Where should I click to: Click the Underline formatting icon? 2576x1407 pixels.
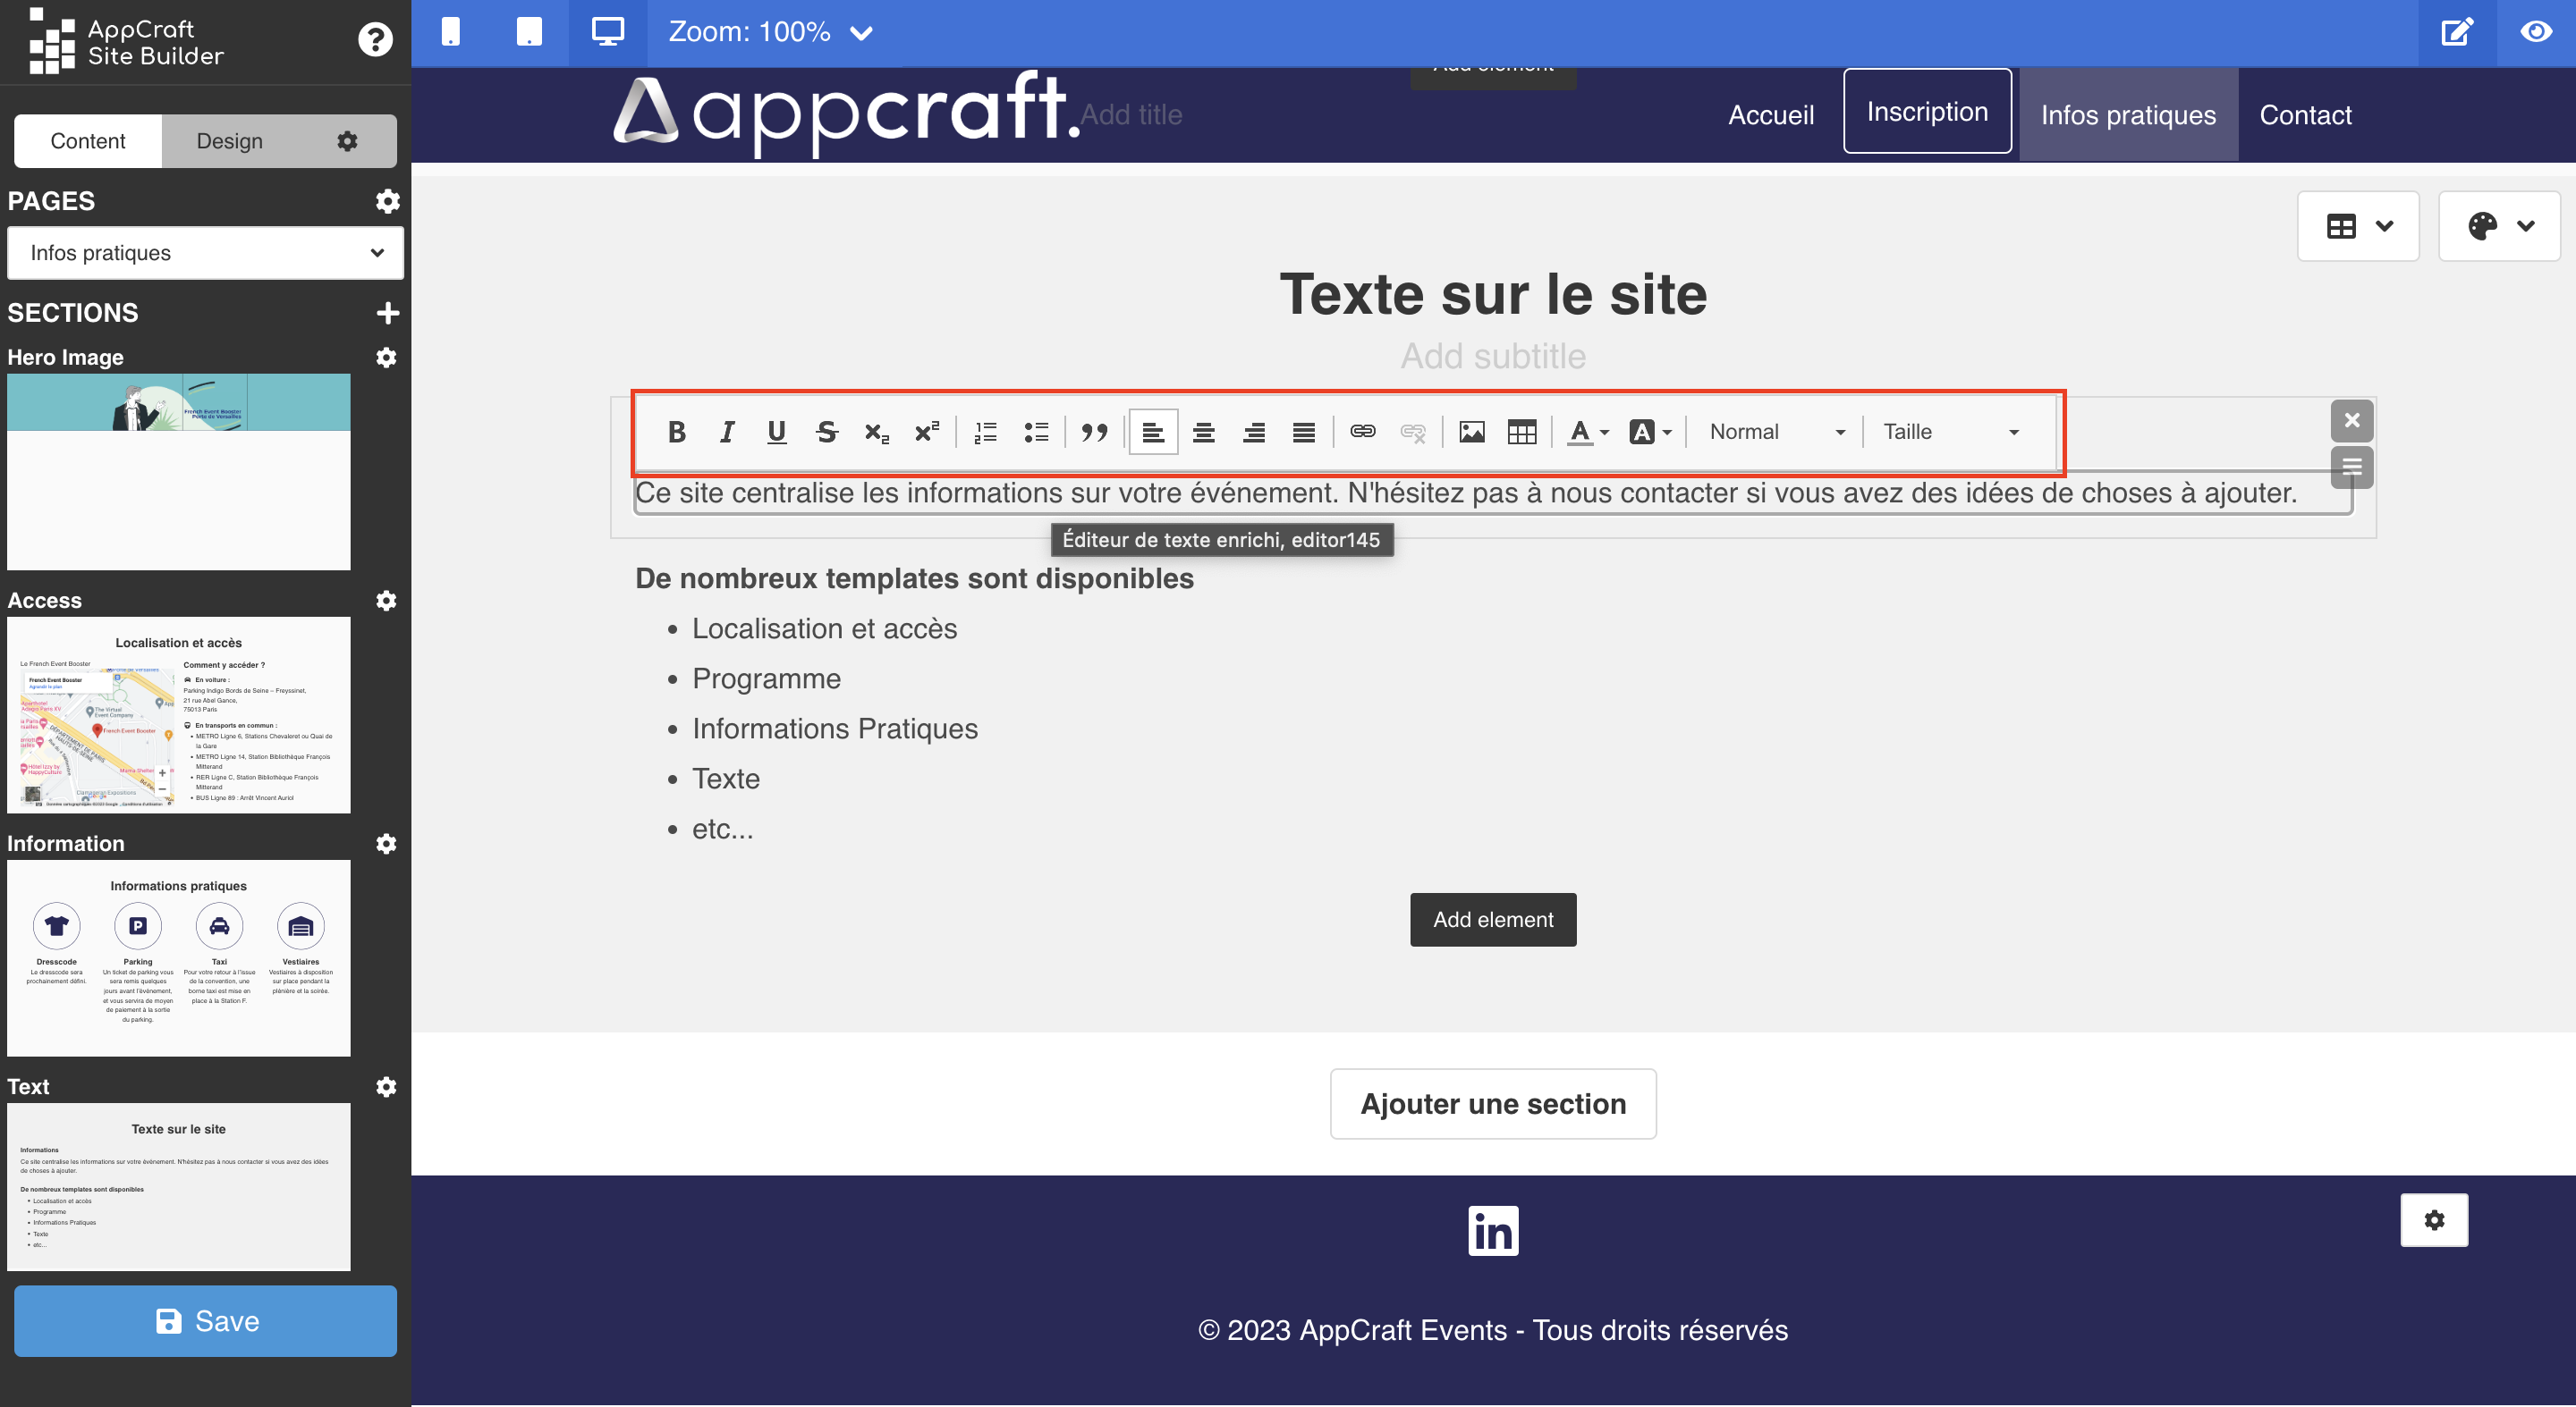(x=778, y=430)
